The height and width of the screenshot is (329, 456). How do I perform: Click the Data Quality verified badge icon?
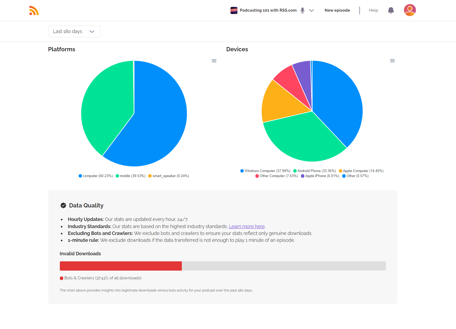(63, 205)
